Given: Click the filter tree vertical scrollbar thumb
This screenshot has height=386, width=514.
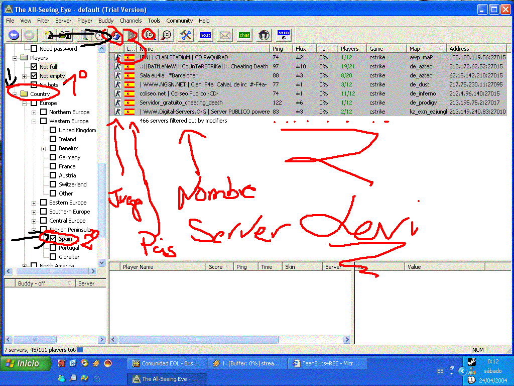Looking at the screenshot, I should pyautogui.click(x=101, y=200).
